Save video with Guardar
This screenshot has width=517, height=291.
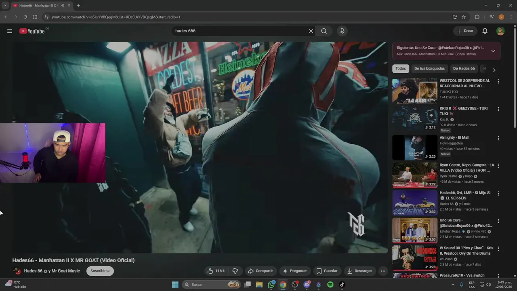(x=327, y=271)
